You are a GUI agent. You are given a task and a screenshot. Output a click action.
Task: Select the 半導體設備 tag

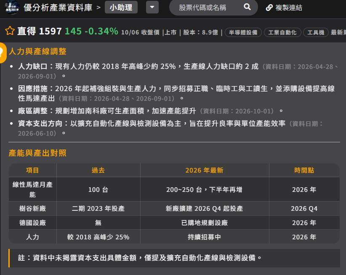(243, 32)
